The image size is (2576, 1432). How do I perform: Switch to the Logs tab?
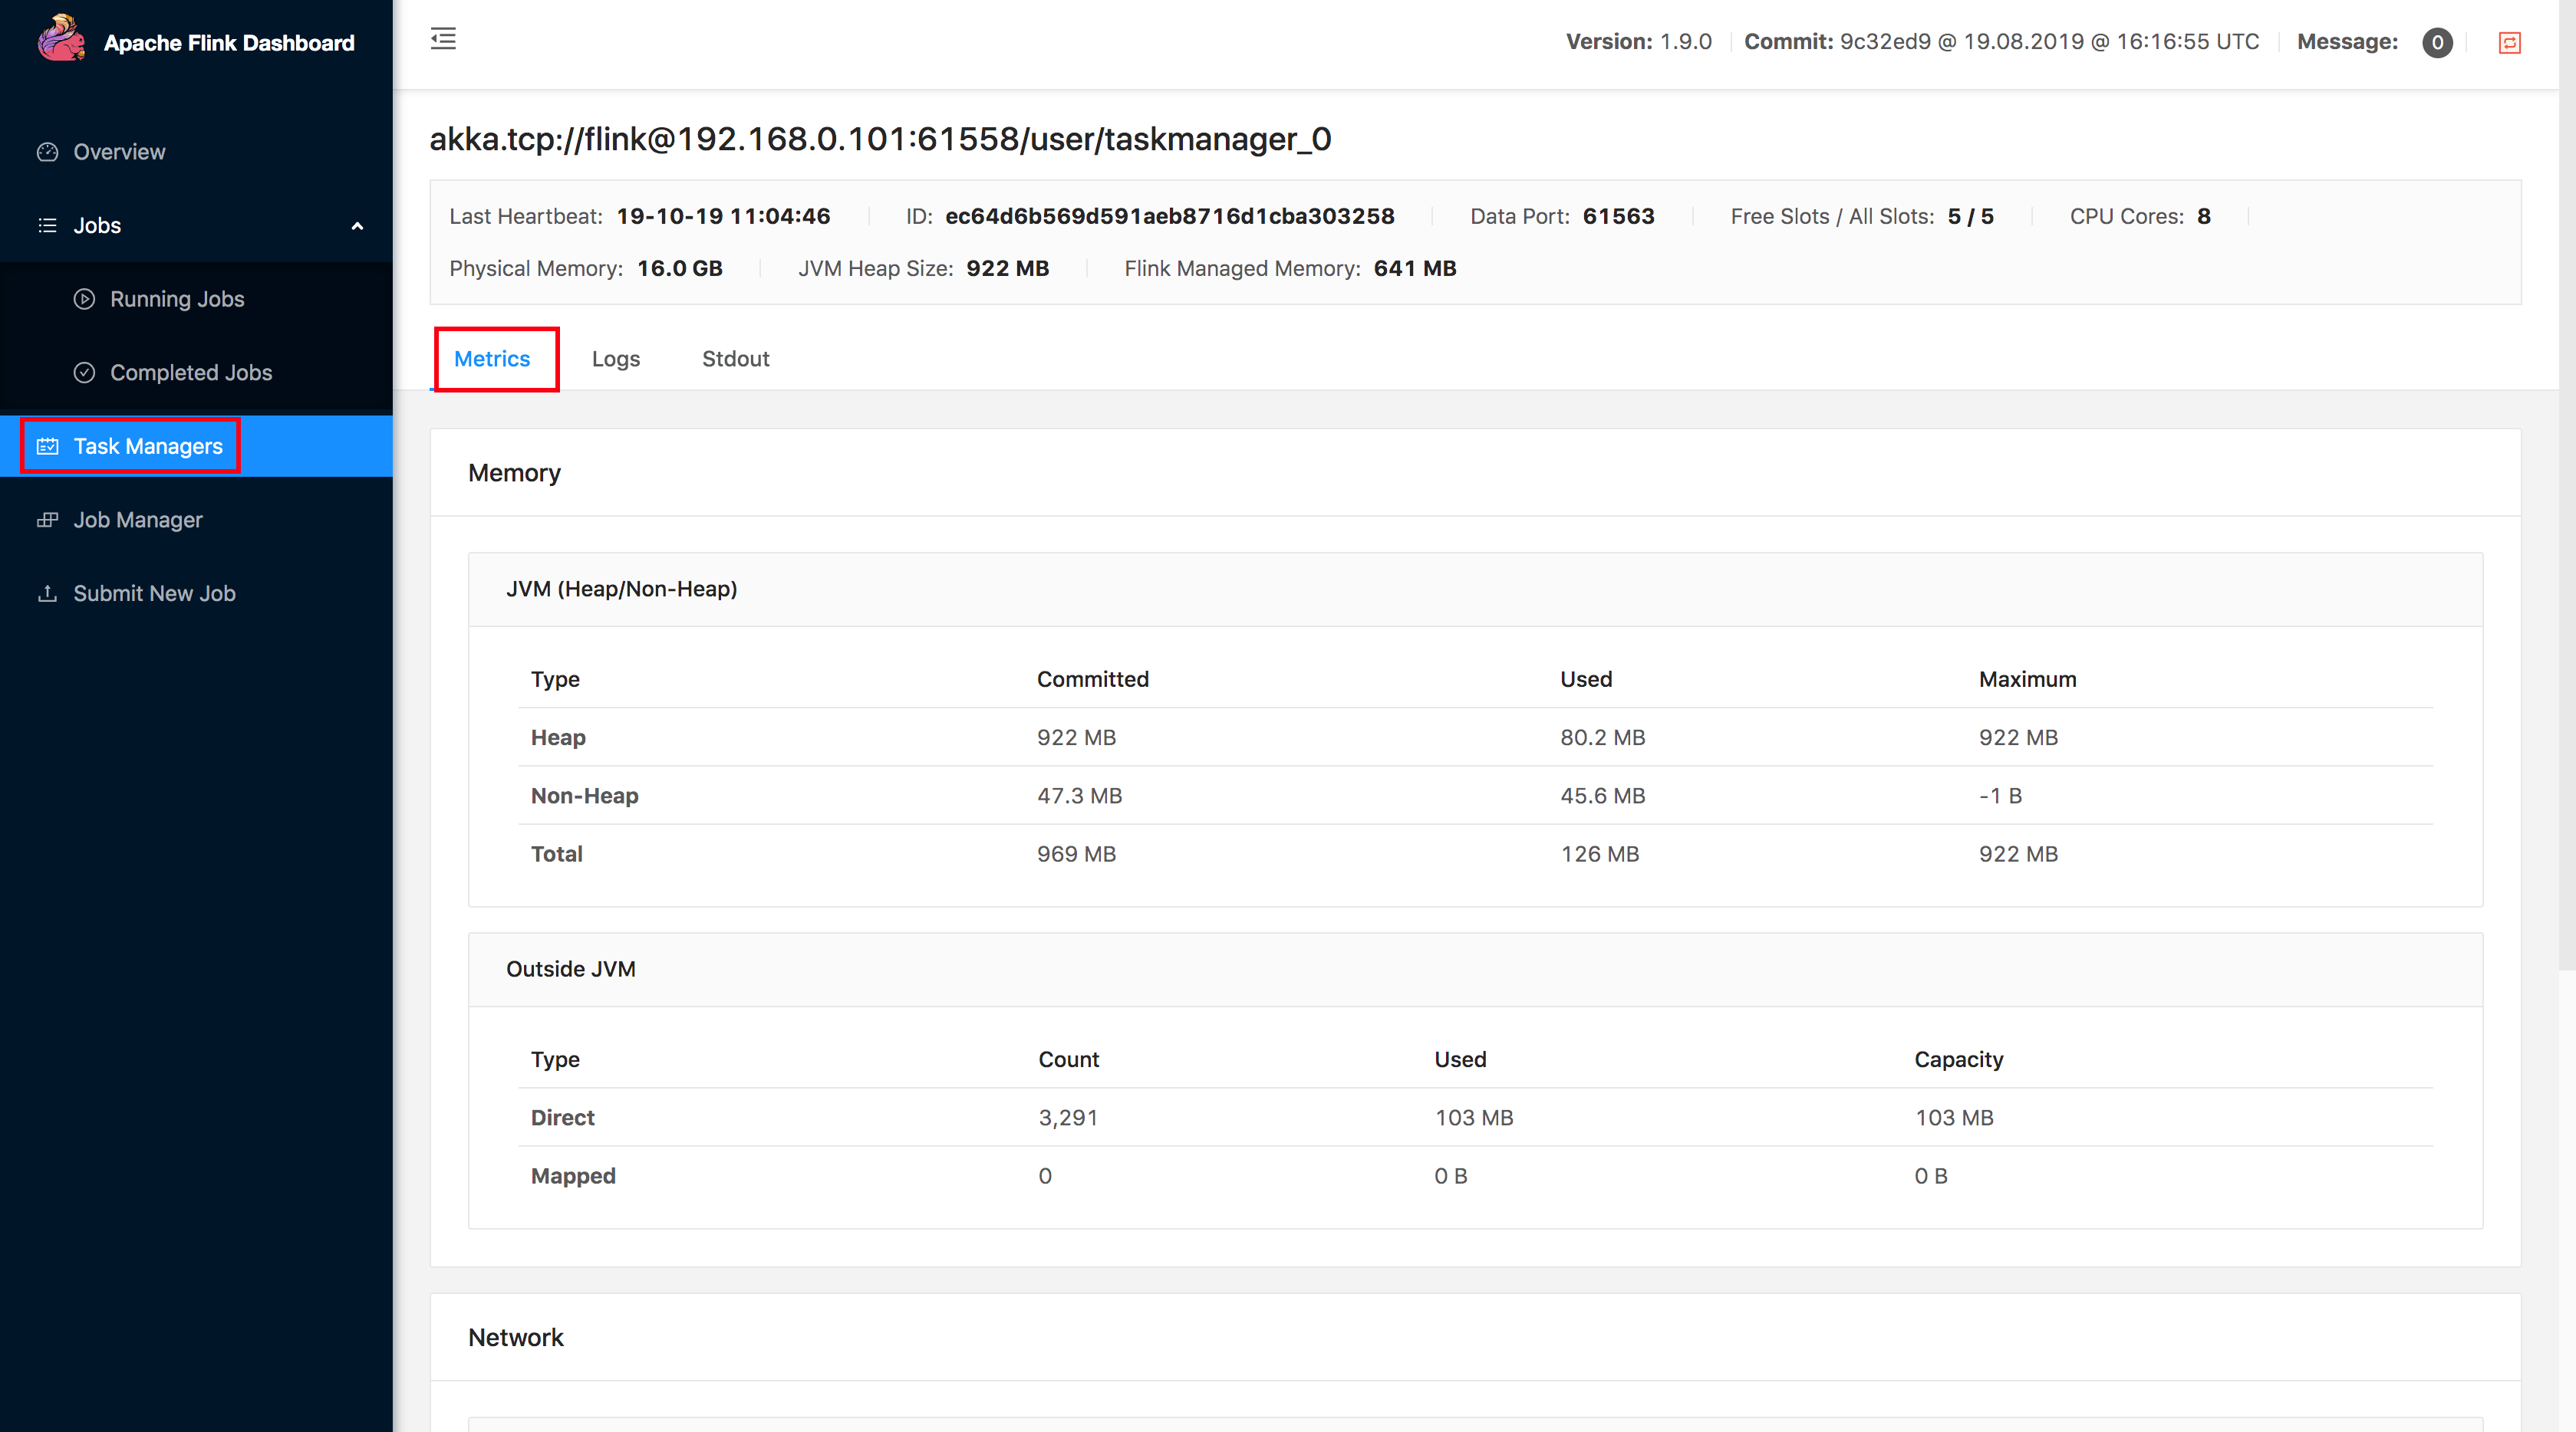[616, 359]
